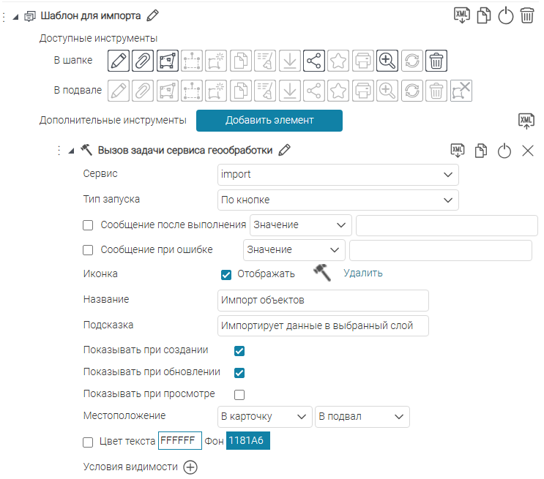The height and width of the screenshot is (479, 544).
Task: Click the share tool in the header row
Action: [314, 60]
